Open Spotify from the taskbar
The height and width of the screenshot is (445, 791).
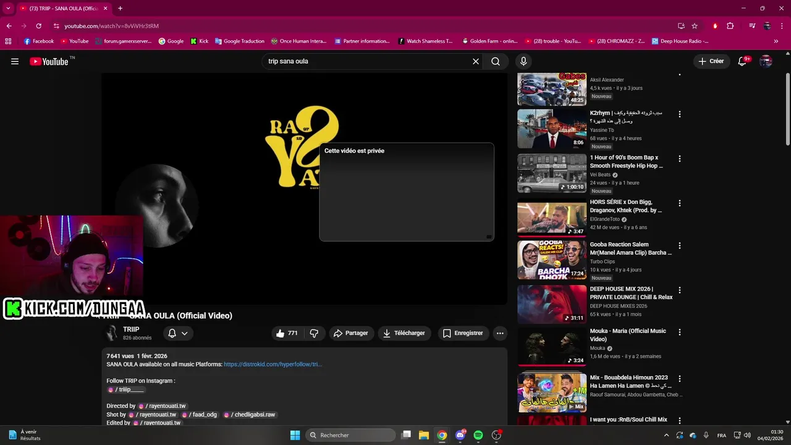click(478, 435)
